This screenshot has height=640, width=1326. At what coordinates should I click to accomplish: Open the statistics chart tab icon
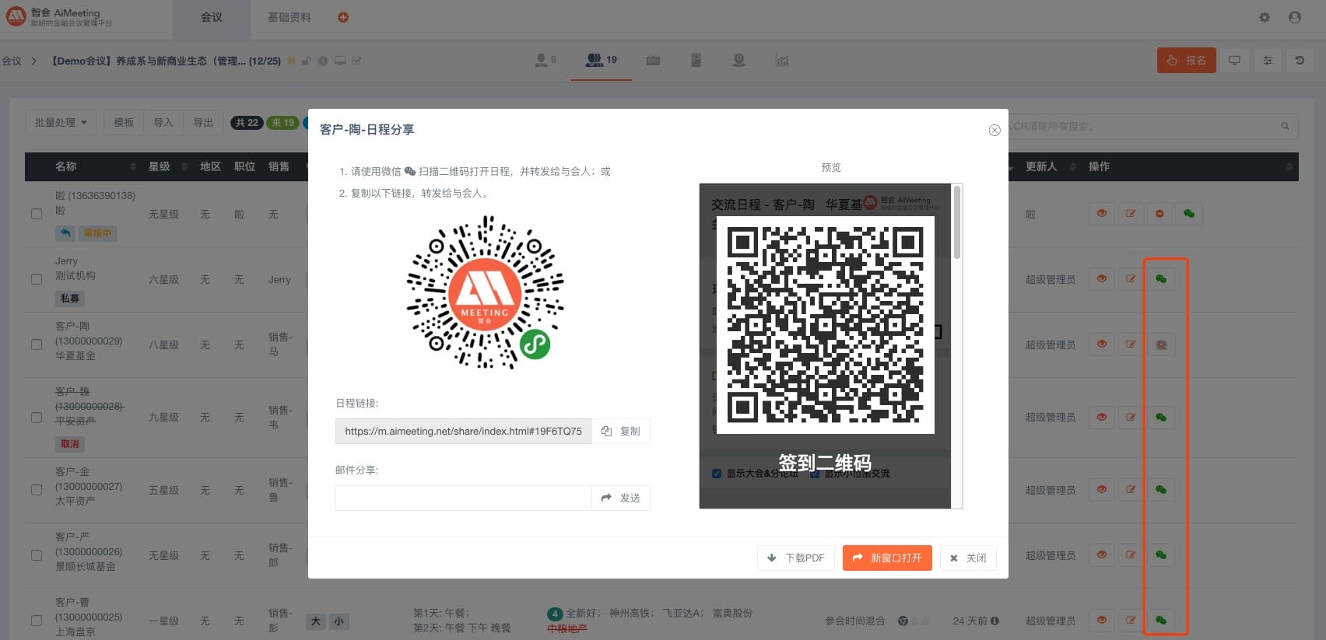pyautogui.click(x=782, y=60)
